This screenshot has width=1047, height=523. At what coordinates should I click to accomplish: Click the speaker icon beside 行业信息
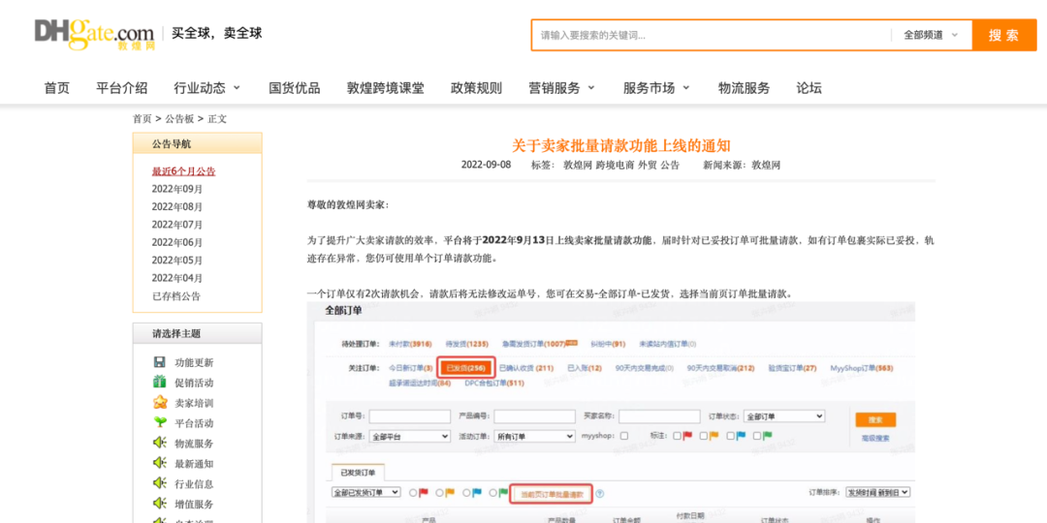click(x=160, y=483)
